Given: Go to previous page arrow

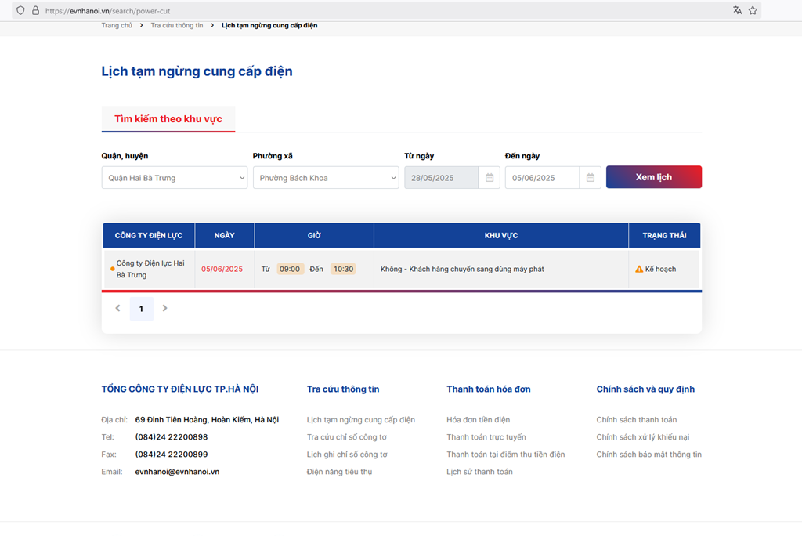Looking at the screenshot, I should pos(118,309).
